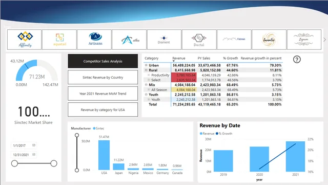Select the Japan bar in chart
The image size is (328, 185).
tap(118, 166)
